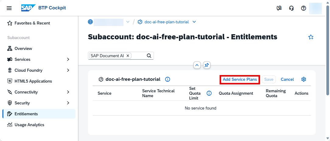
Task: Click the Service column header
Action: coord(104,93)
